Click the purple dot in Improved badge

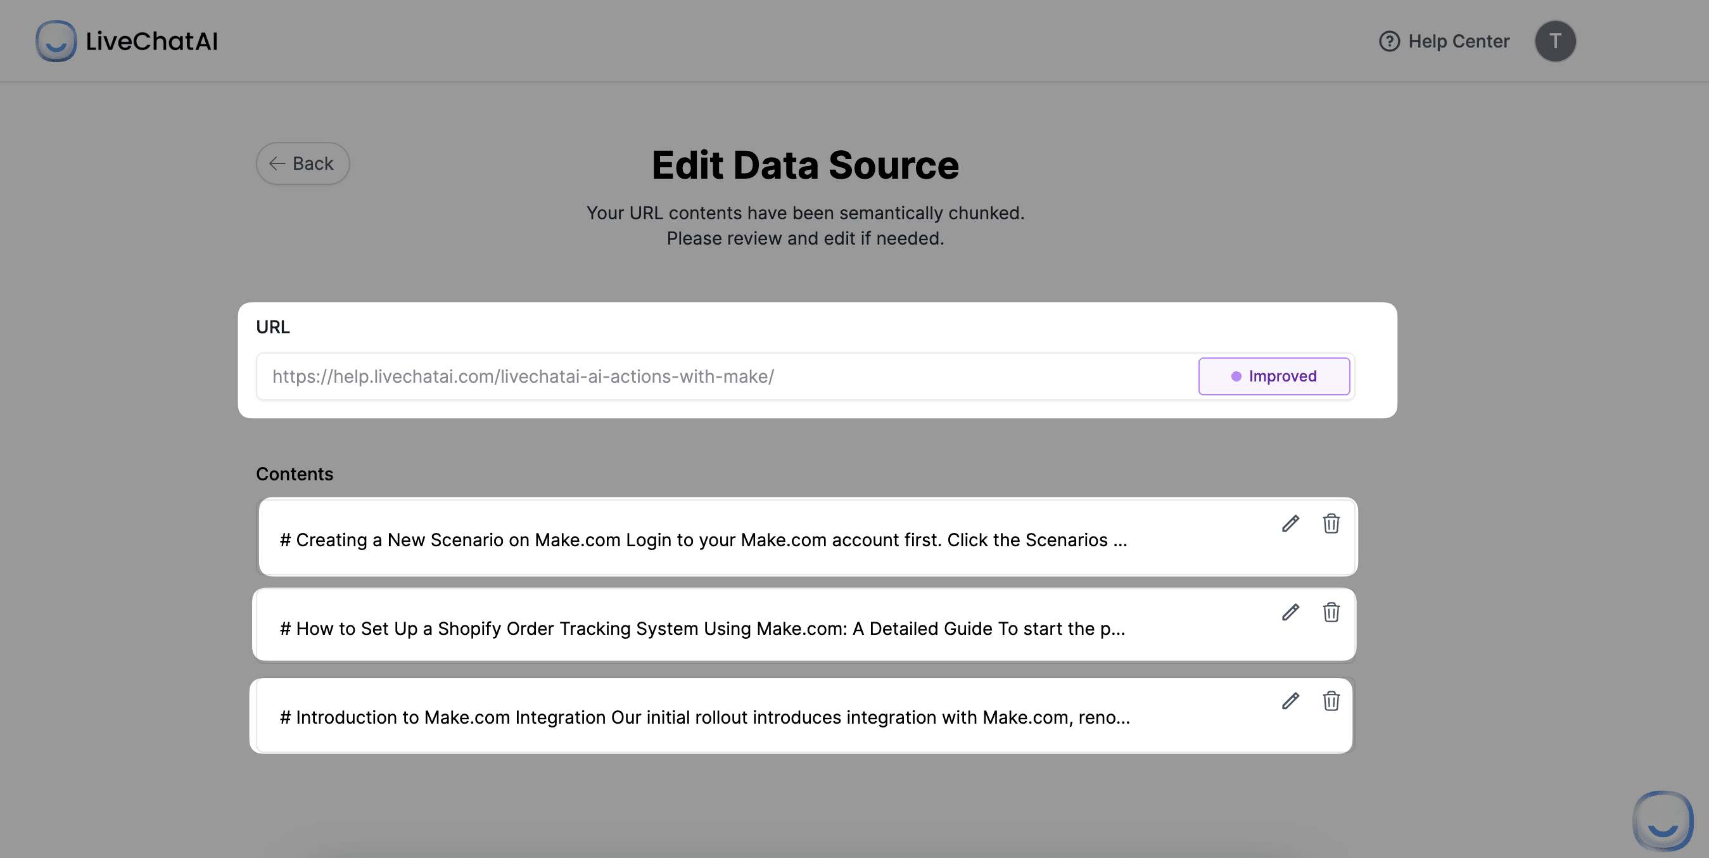coord(1236,376)
